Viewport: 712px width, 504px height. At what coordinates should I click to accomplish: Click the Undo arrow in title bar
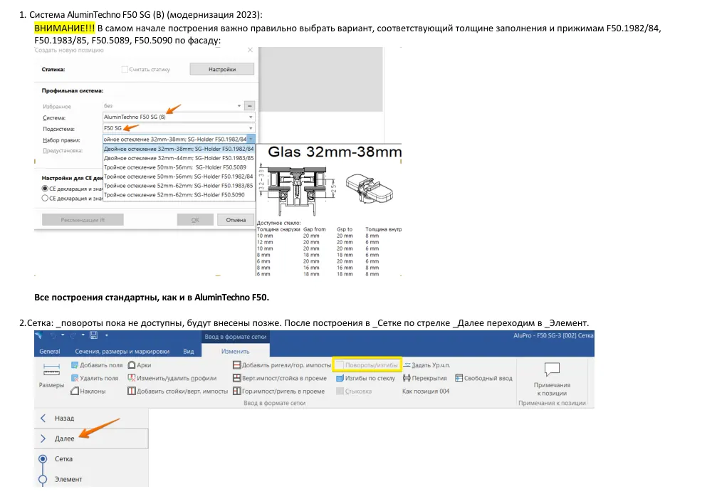[x=53, y=335]
